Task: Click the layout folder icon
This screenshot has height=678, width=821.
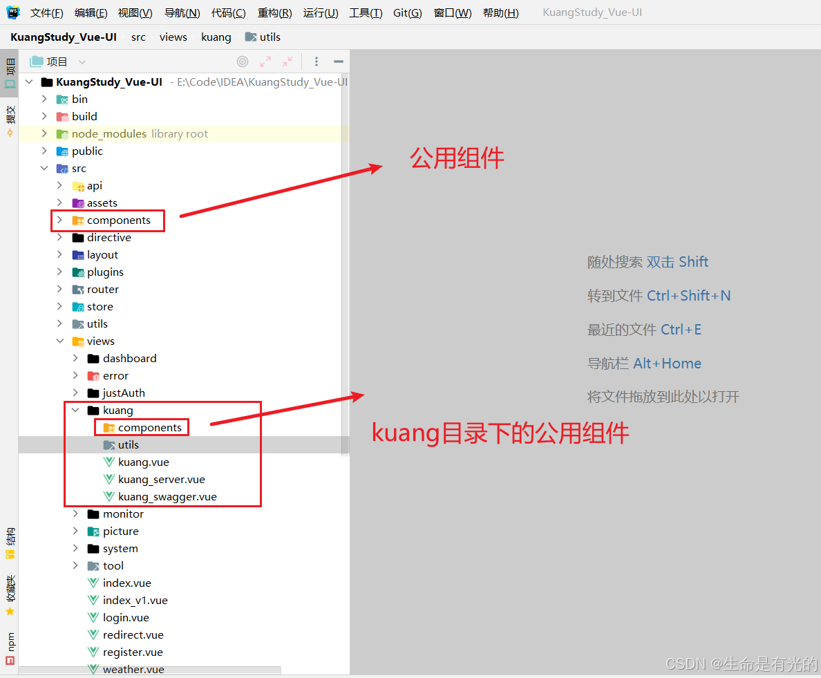Action: 78,255
